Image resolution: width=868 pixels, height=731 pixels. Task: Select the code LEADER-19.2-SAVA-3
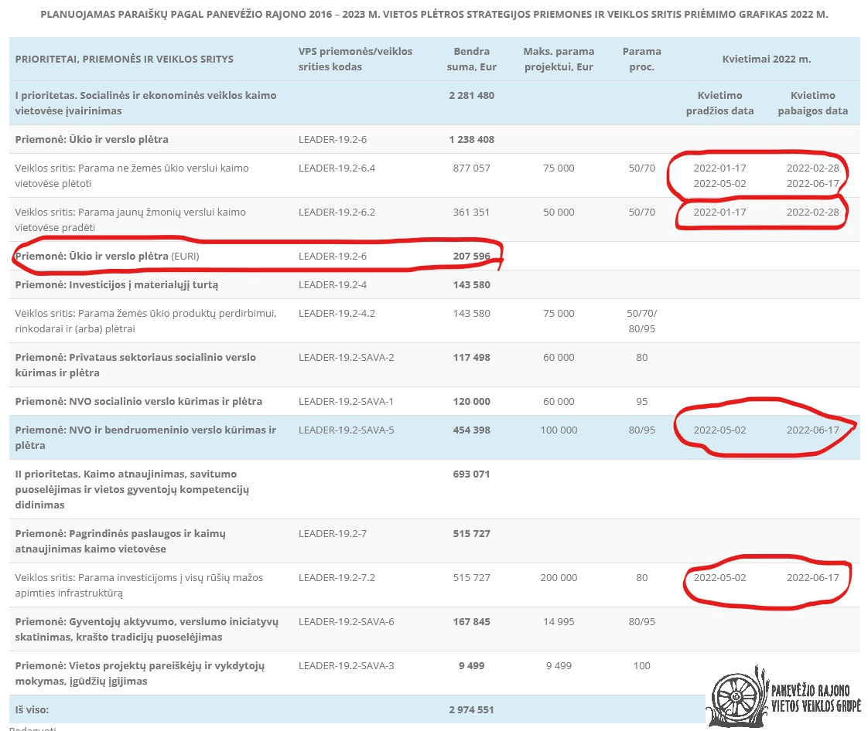click(x=346, y=665)
